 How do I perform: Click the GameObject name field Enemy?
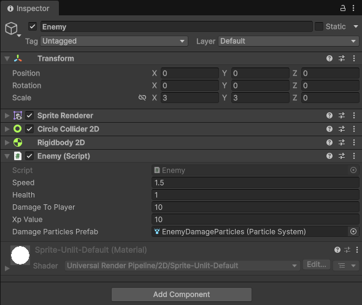(x=177, y=26)
